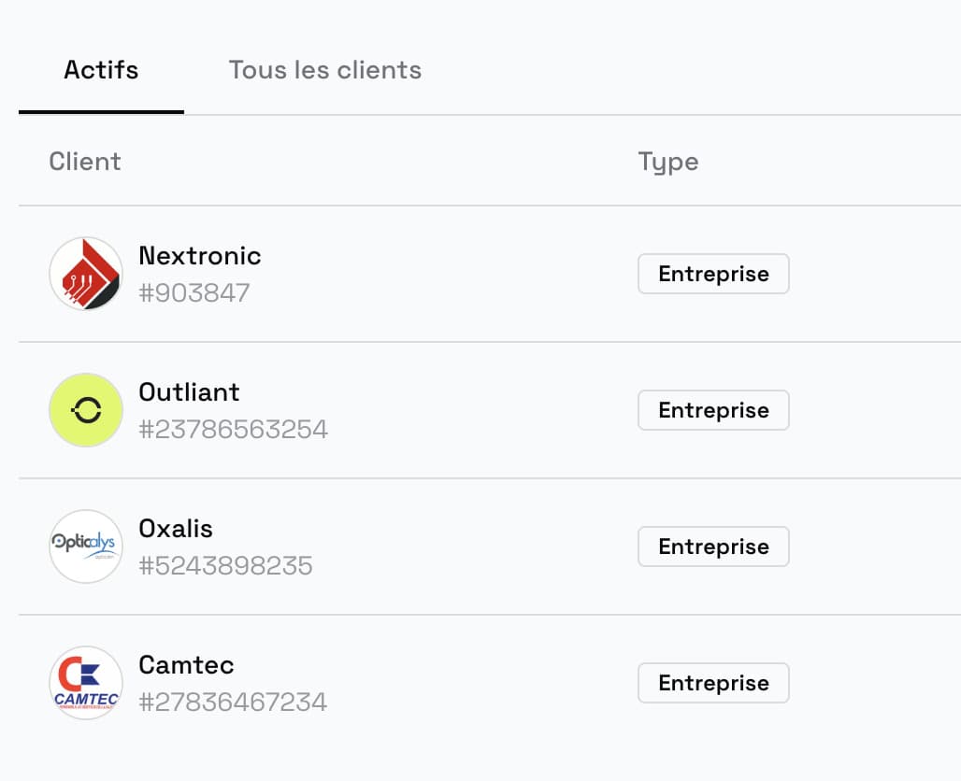Switch to the Actifs tab
Image resolution: width=961 pixels, height=781 pixels.
[x=101, y=70]
